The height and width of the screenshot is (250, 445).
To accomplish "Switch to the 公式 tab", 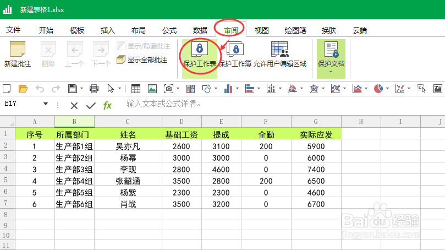I will click(169, 30).
